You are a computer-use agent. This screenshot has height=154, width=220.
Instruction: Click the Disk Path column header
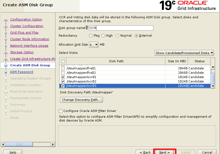[x=116, y=61]
